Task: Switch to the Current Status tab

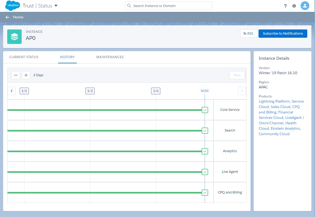Action: pyautogui.click(x=24, y=57)
